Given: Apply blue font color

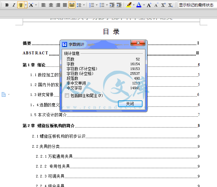Looking at the screenshot, I should tap(139, 5).
